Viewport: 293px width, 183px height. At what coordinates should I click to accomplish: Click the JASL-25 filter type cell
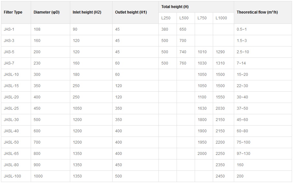click(x=11, y=108)
